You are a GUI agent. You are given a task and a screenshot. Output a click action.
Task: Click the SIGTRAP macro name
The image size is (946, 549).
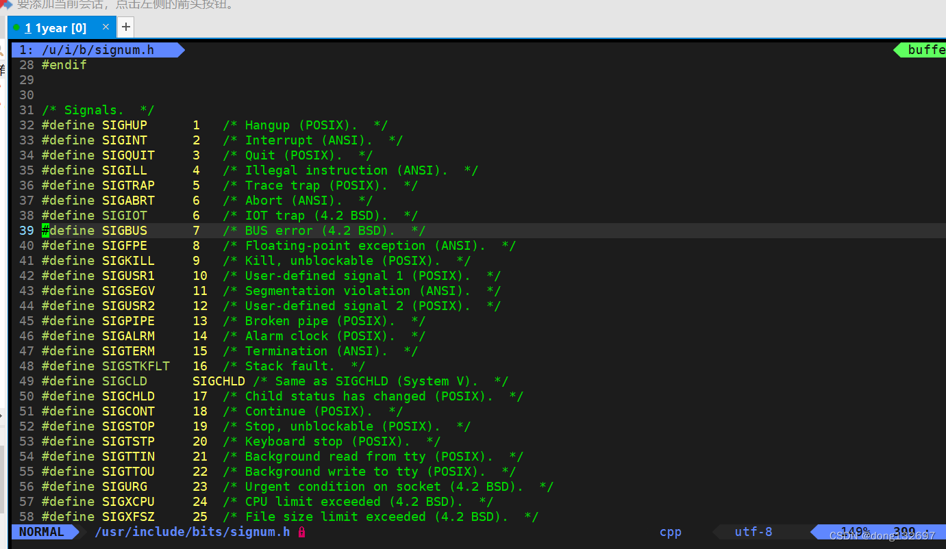coord(129,186)
